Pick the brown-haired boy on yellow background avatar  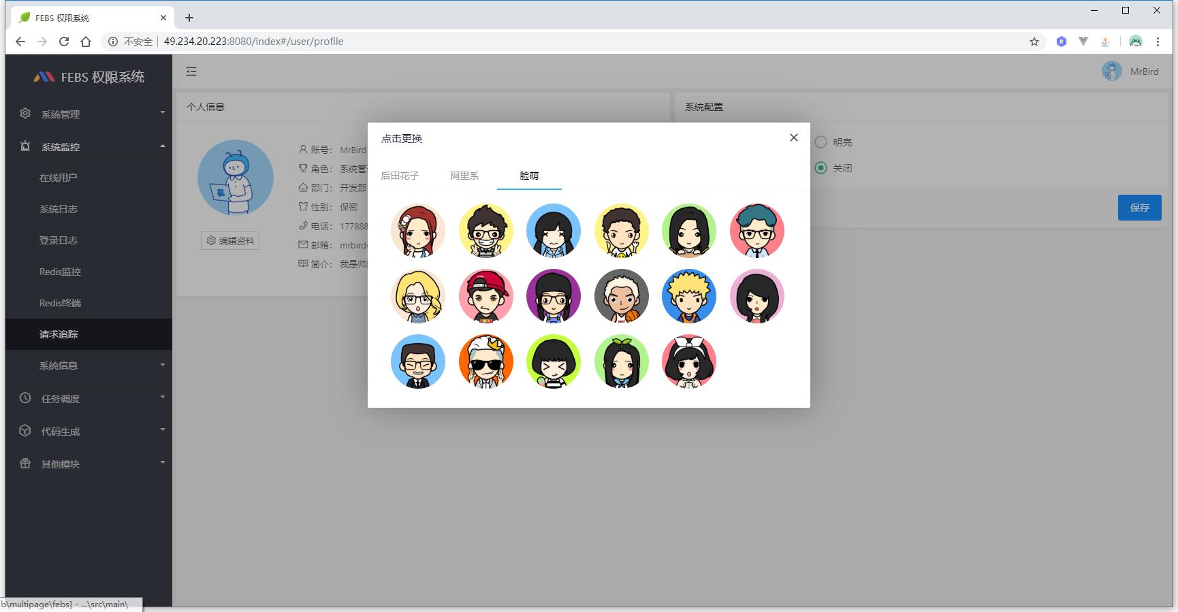pyautogui.click(x=621, y=231)
